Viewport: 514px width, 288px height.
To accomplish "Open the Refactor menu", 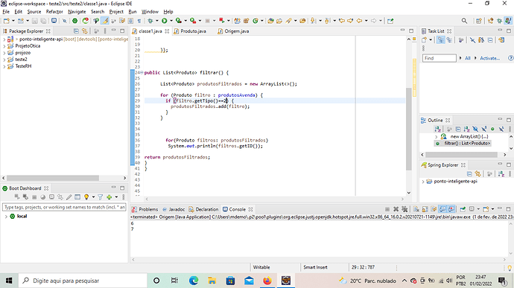I will [x=54, y=11].
